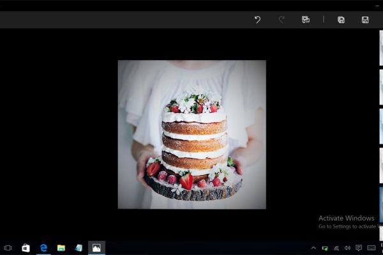
Task: Open the volume control in tray
Action: (347, 248)
